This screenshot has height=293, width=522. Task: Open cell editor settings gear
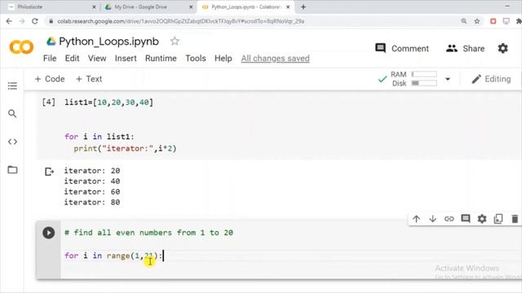coord(482,219)
